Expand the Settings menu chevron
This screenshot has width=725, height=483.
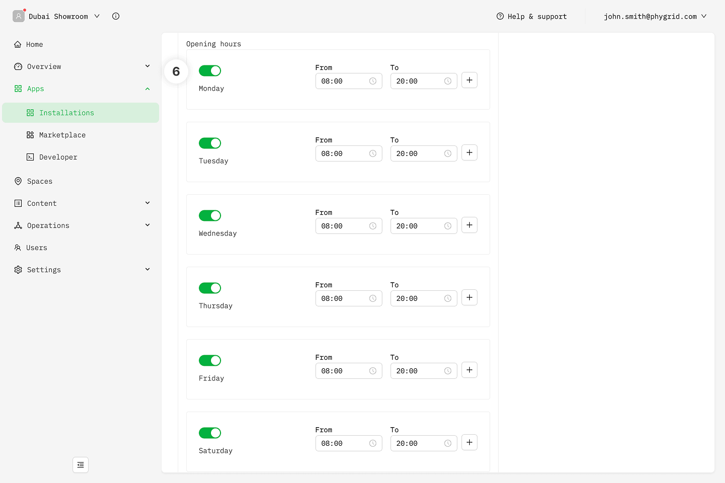point(148,270)
